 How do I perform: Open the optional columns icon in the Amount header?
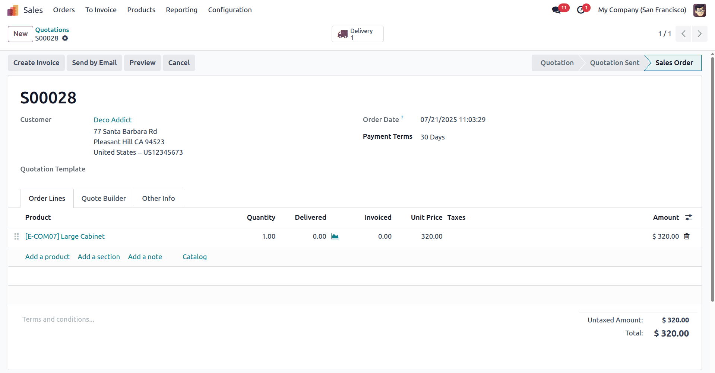pyautogui.click(x=688, y=217)
